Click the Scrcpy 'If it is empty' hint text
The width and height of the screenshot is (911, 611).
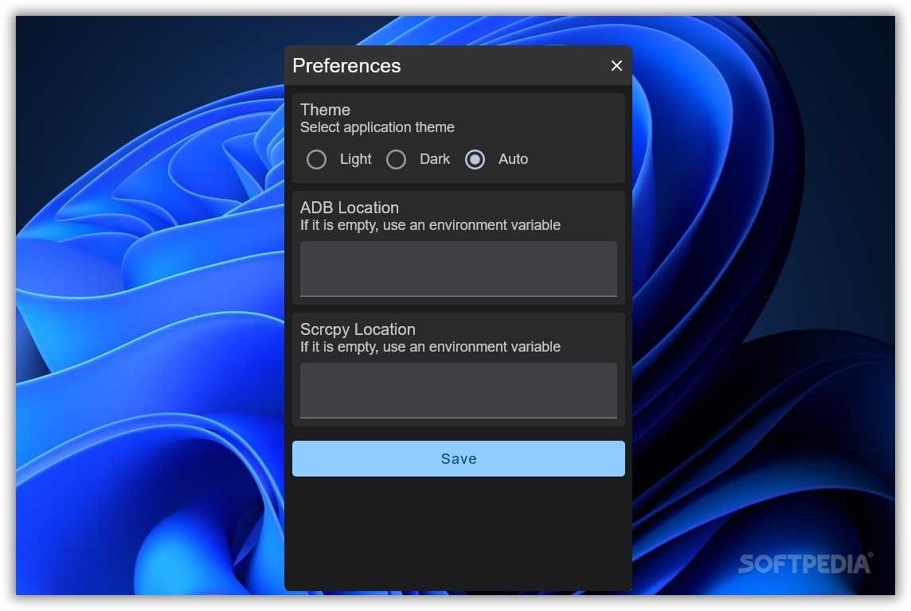point(430,347)
